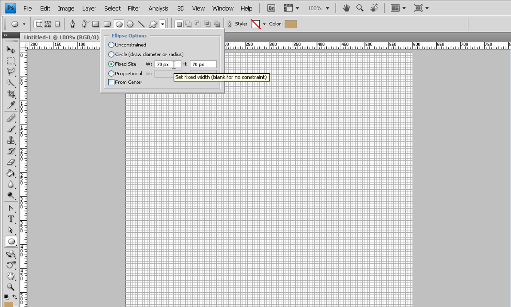511x307 pixels.
Task: Click the Fill Pixels mode icon
Action: [58, 24]
